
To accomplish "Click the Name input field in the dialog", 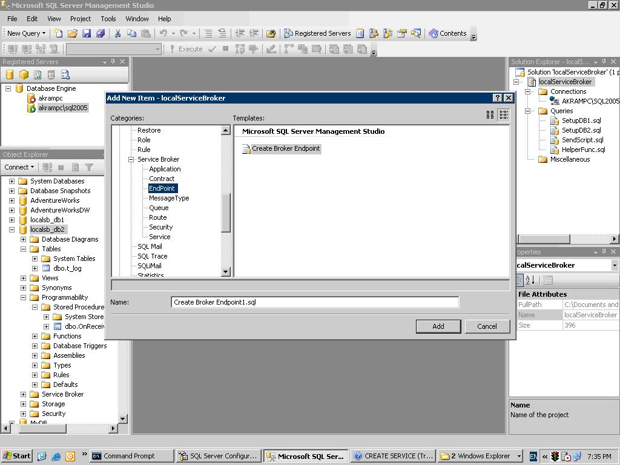I will tap(315, 302).
